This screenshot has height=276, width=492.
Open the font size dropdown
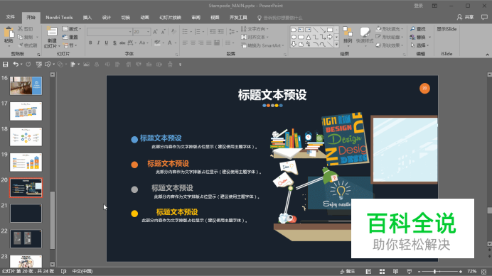148,32
